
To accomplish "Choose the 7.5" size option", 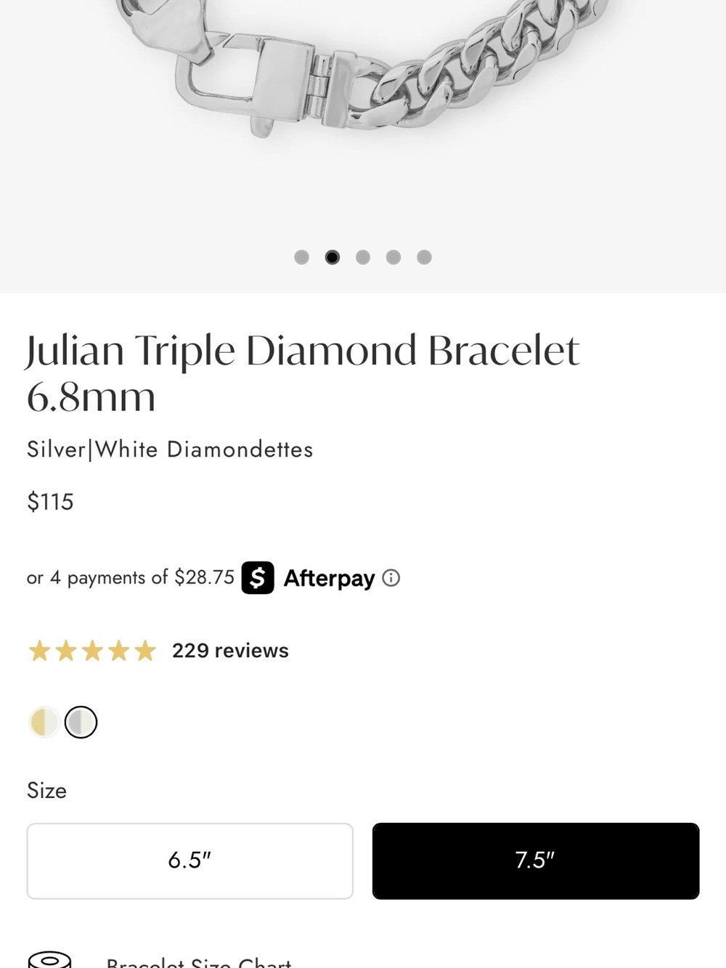I will (536, 861).
